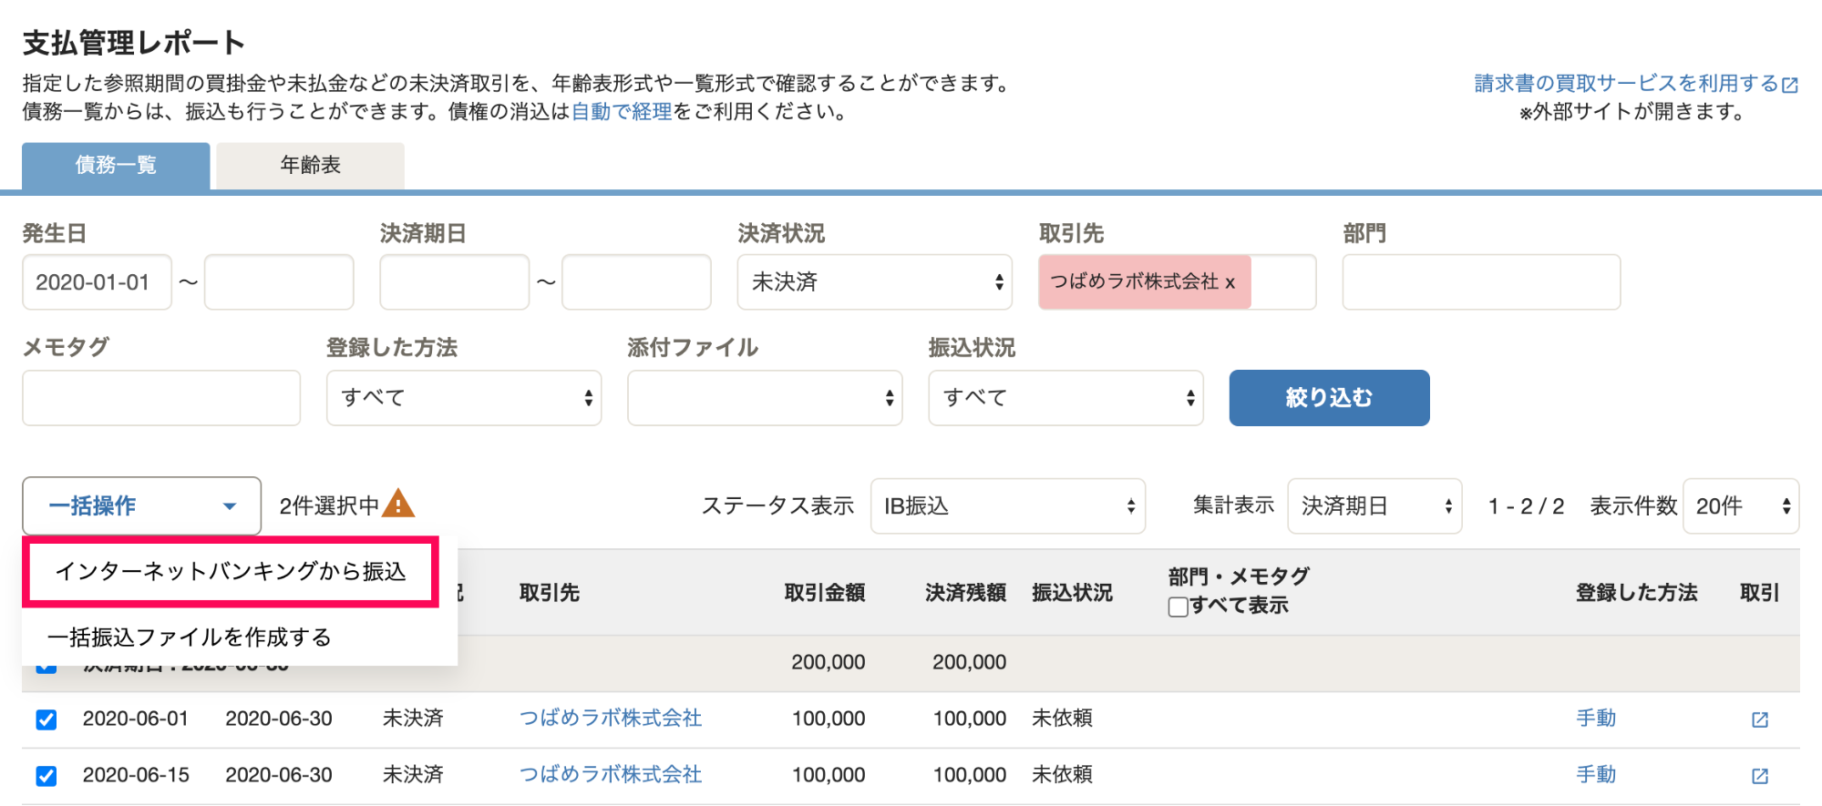
Task: Click the 取引先 column header in the table
Action: [550, 593]
